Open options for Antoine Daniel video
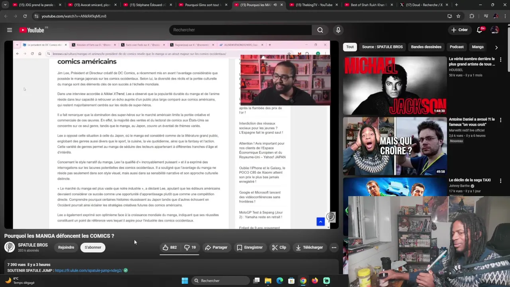Viewport: 510px width, 287px height. click(x=500, y=120)
